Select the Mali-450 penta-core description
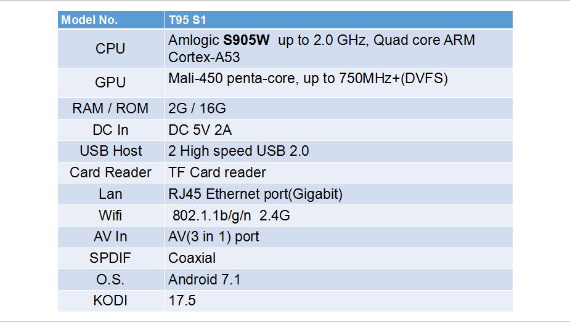The height and width of the screenshot is (322, 570). click(308, 78)
